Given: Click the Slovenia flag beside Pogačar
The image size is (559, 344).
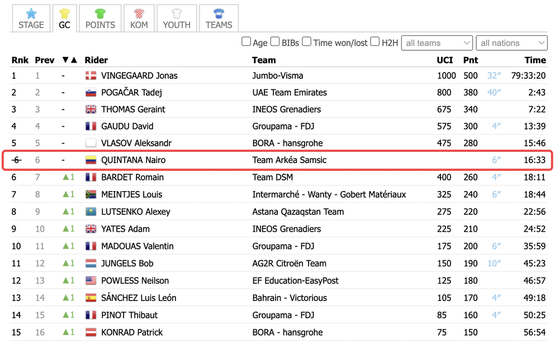Looking at the screenshot, I should [x=91, y=93].
